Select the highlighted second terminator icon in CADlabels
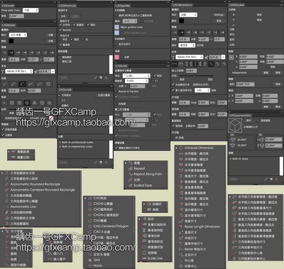This screenshot has height=269, width=284. tap(11, 53)
